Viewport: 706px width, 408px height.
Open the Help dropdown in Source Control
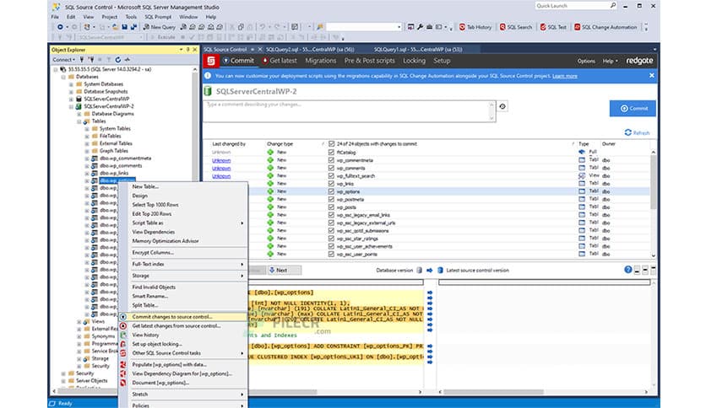(610, 61)
